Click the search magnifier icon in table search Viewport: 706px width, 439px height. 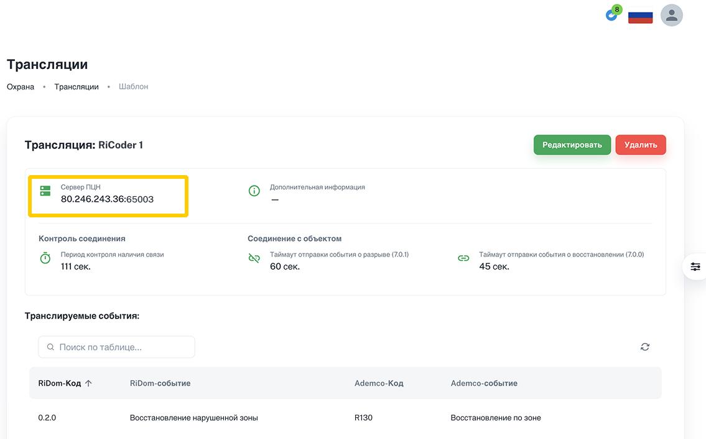tap(50, 347)
